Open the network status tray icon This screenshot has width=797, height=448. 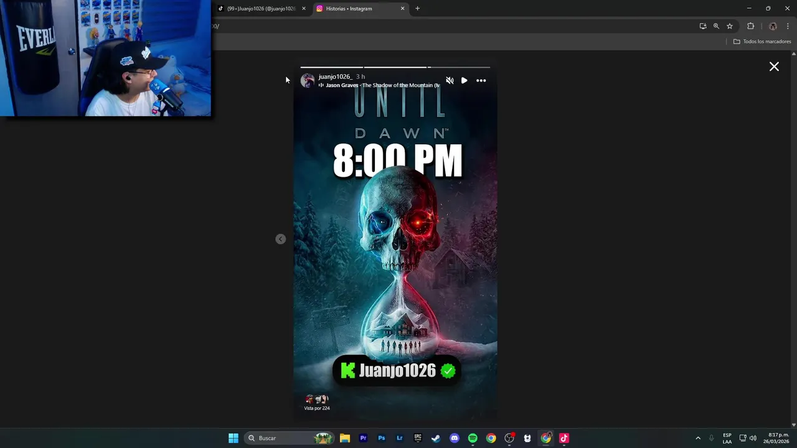[743, 438]
